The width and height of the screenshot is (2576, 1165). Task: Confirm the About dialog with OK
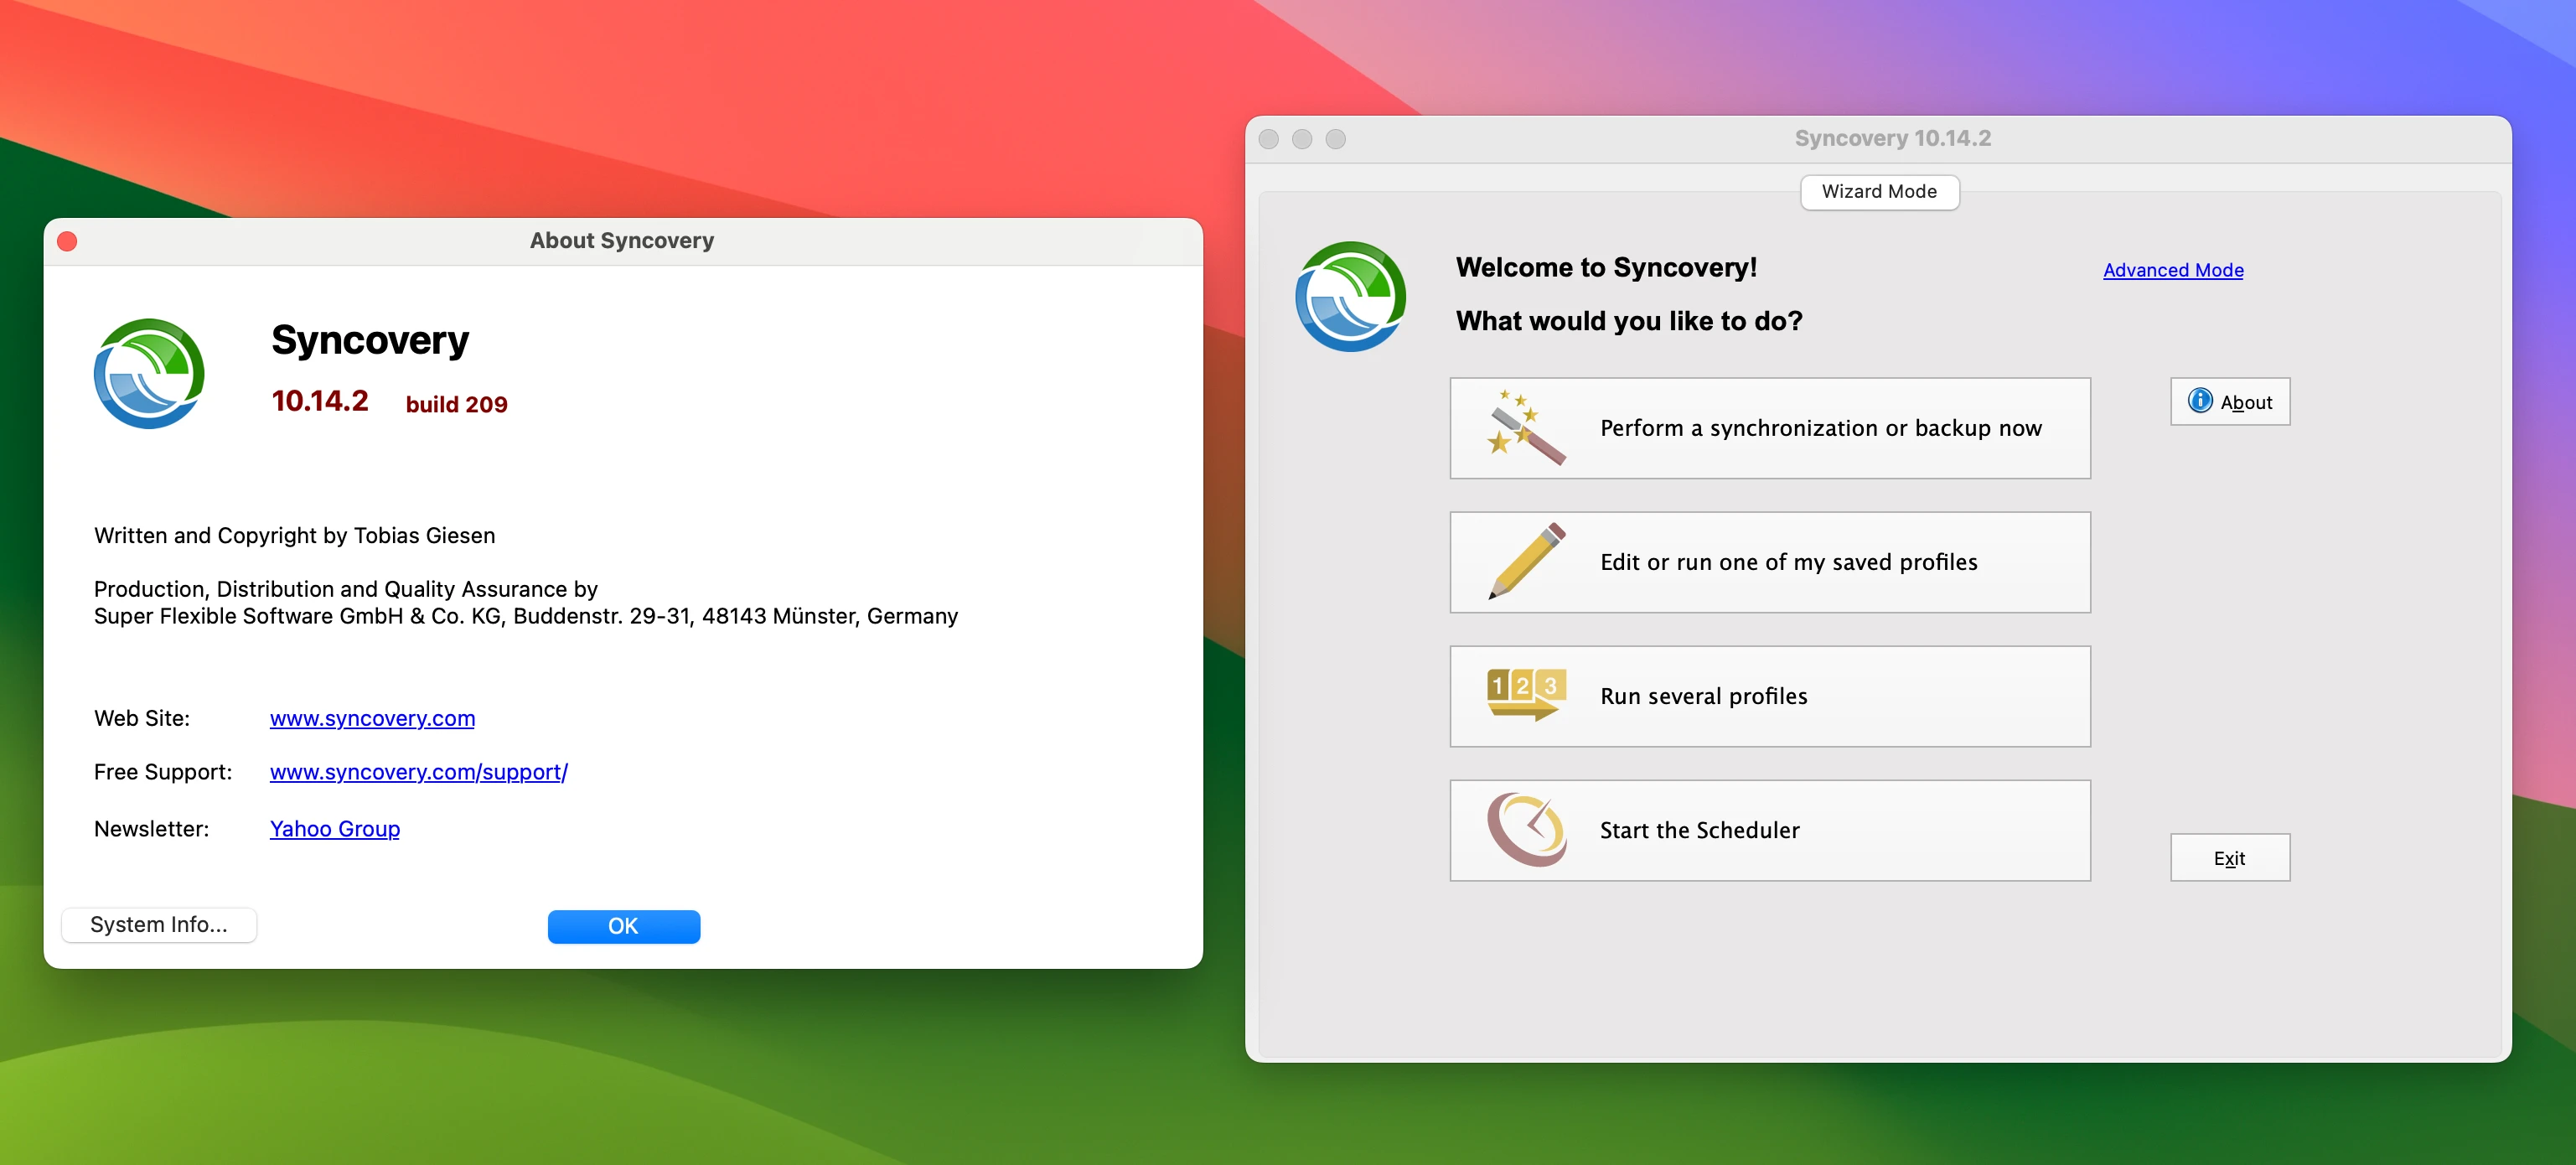(623, 926)
